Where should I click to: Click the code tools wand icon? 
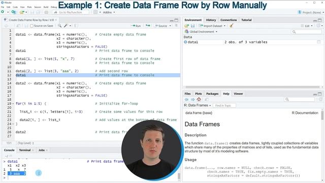[x=66, y=26]
